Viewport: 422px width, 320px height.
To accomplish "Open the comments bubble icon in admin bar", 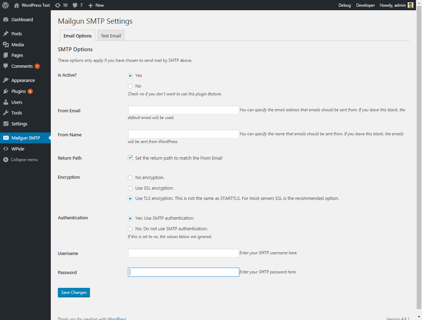I will pos(75,5).
